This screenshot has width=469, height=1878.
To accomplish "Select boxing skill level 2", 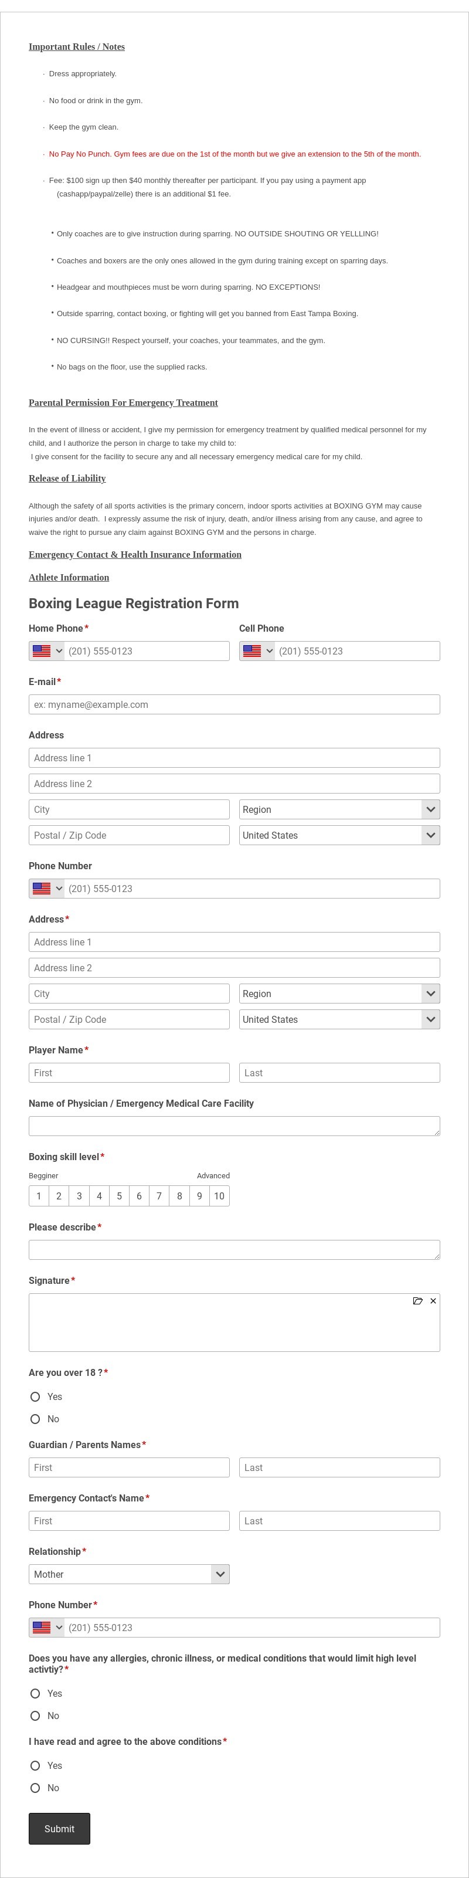I will point(59,1196).
